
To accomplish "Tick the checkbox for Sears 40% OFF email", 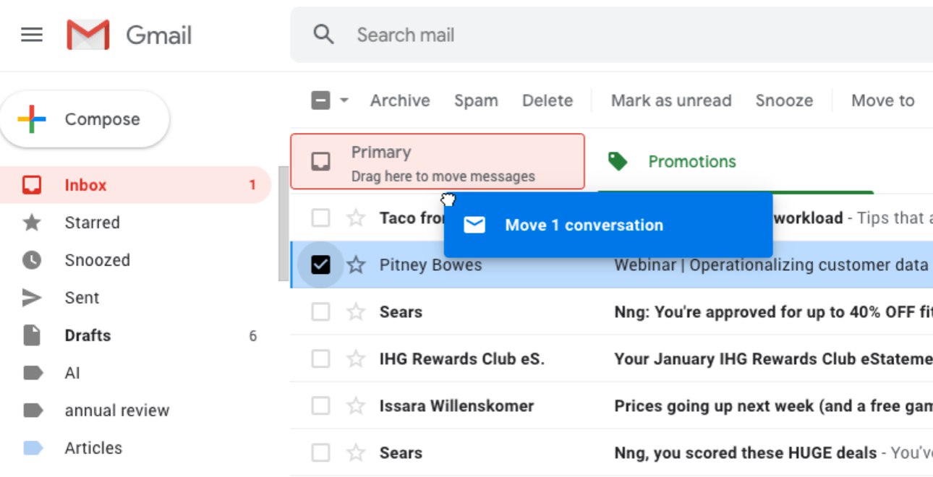I will (320, 311).
